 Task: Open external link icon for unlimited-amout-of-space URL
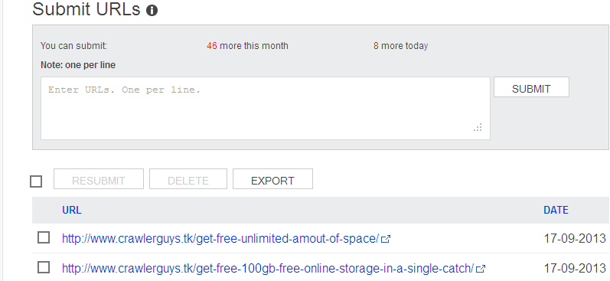(x=386, y=239)
